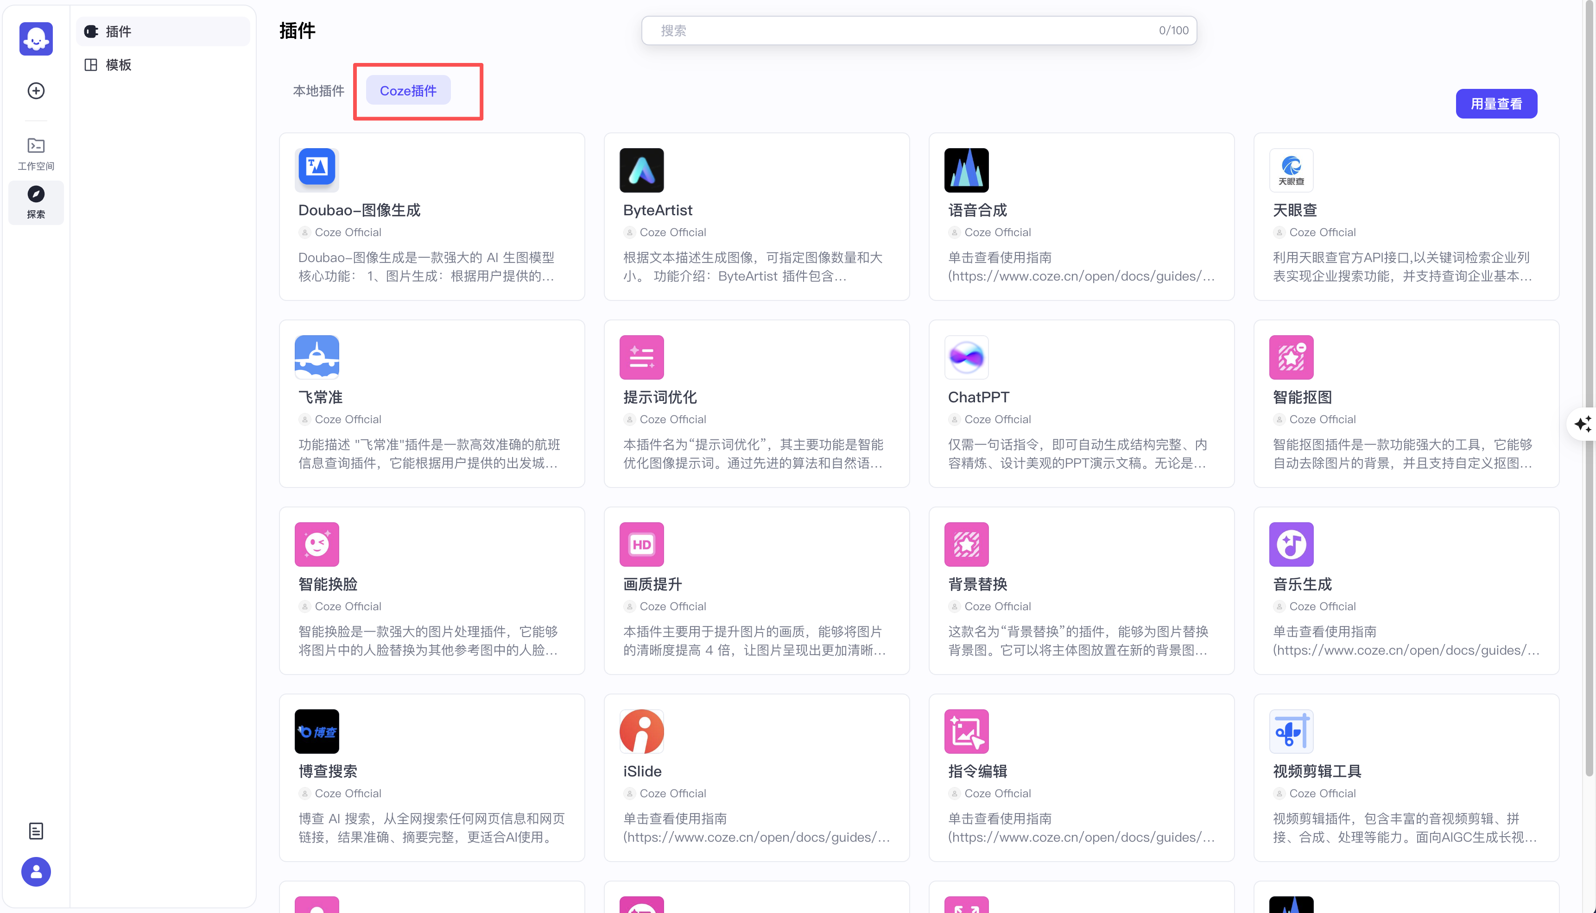Viewport: 1596px width, 913px height.
Task: Click the 天眼查 plugin icon
Action: pyautogui.click(x=1291, y=169)
